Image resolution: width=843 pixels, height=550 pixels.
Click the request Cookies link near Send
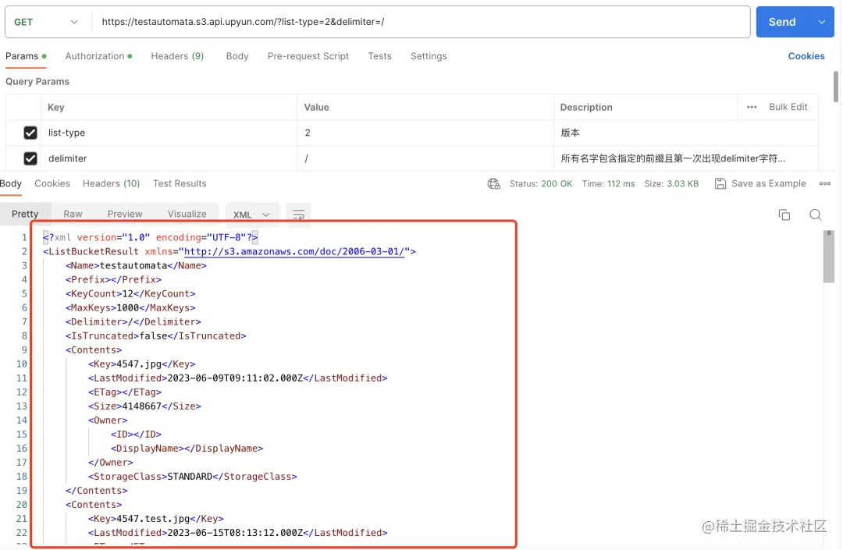[806, 56]
